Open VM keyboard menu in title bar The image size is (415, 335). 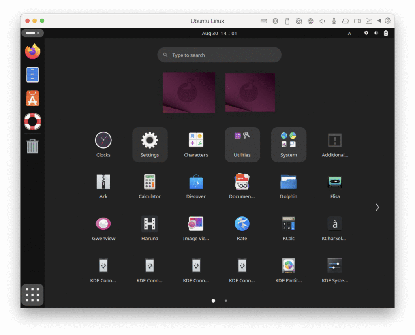263,21
